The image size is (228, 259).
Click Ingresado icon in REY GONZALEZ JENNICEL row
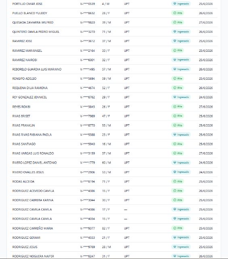(175, 97)
